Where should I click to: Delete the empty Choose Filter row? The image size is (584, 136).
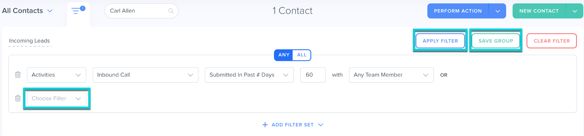pyautogui.click(x=18, y=98)
